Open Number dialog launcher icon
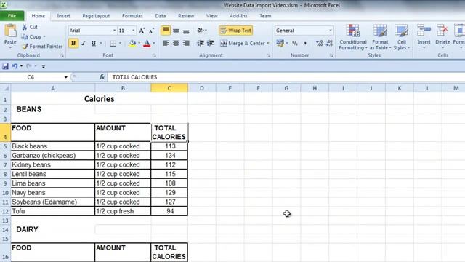The height and width of the screenshot is (262, 465). pos(331,55)
